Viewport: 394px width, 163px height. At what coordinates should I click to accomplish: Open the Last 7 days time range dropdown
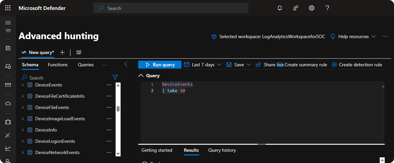click(x=203, y=65)
